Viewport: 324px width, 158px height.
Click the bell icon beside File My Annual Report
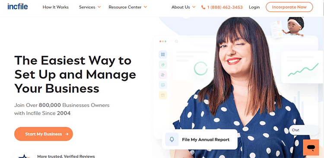(x=172, y=139)
